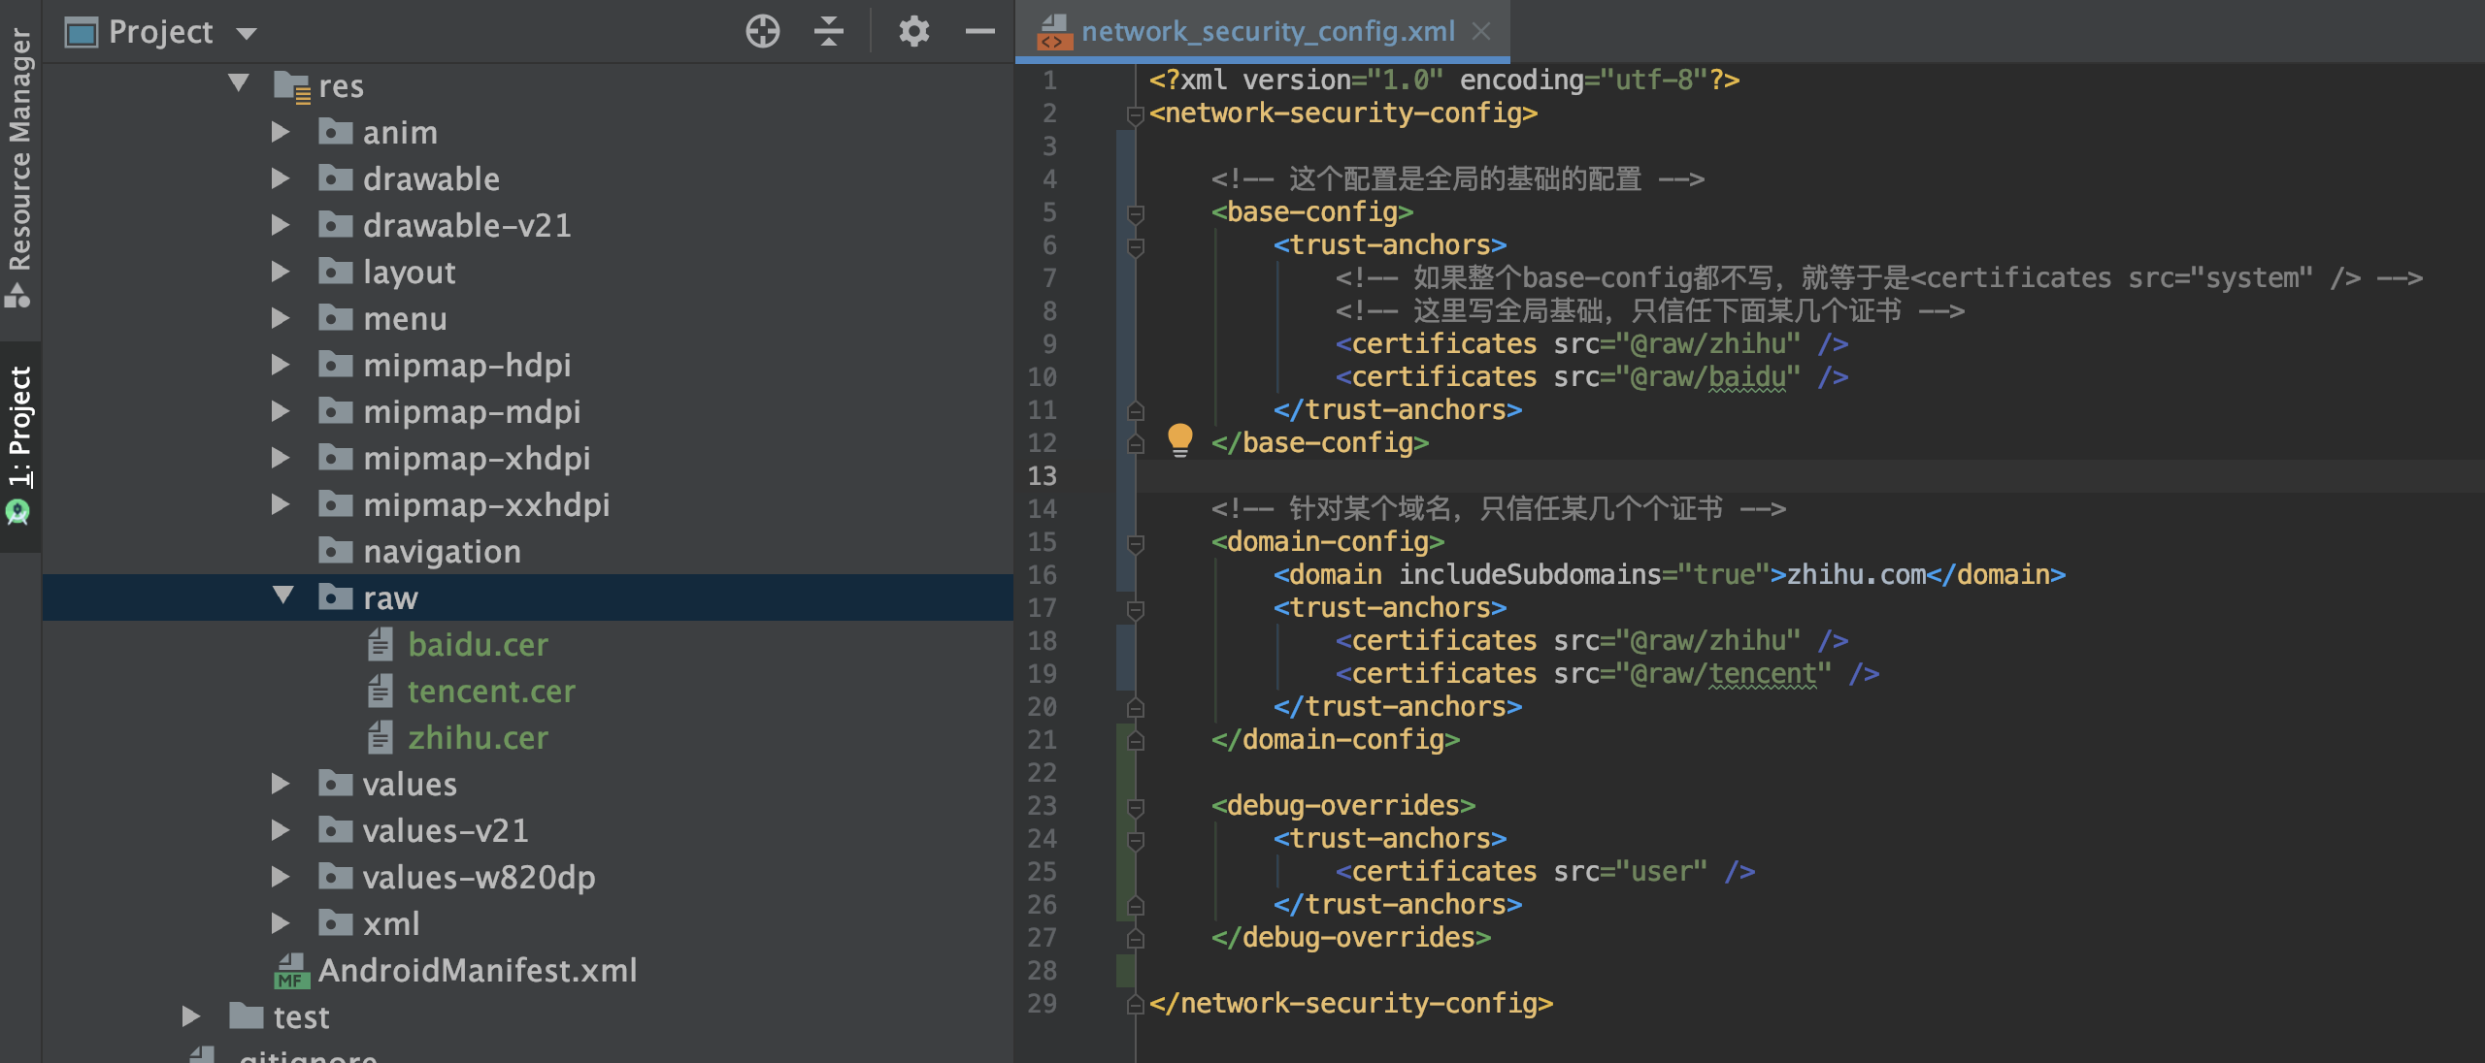Click the locate/scroll-from-source crosshair icon
The height and width of the screenshot is (1063, 2485).
(x=762, y=32)
